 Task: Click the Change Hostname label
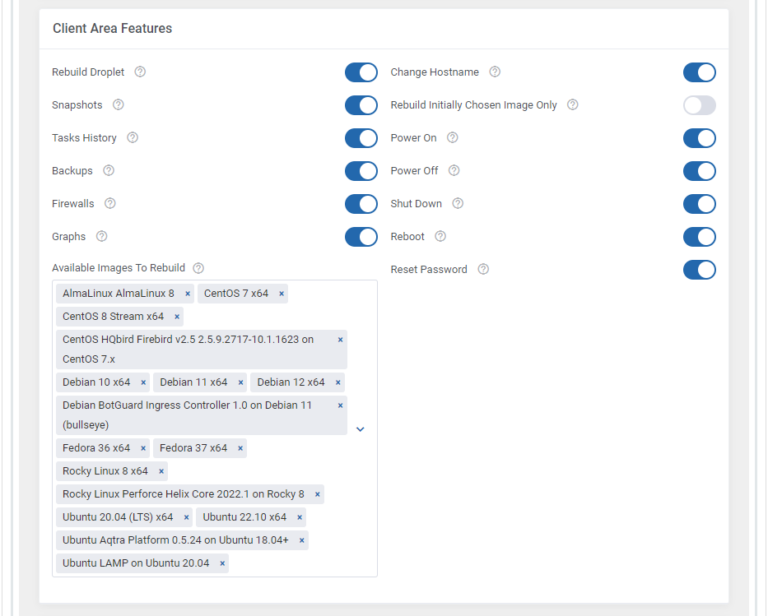point(435,72)
